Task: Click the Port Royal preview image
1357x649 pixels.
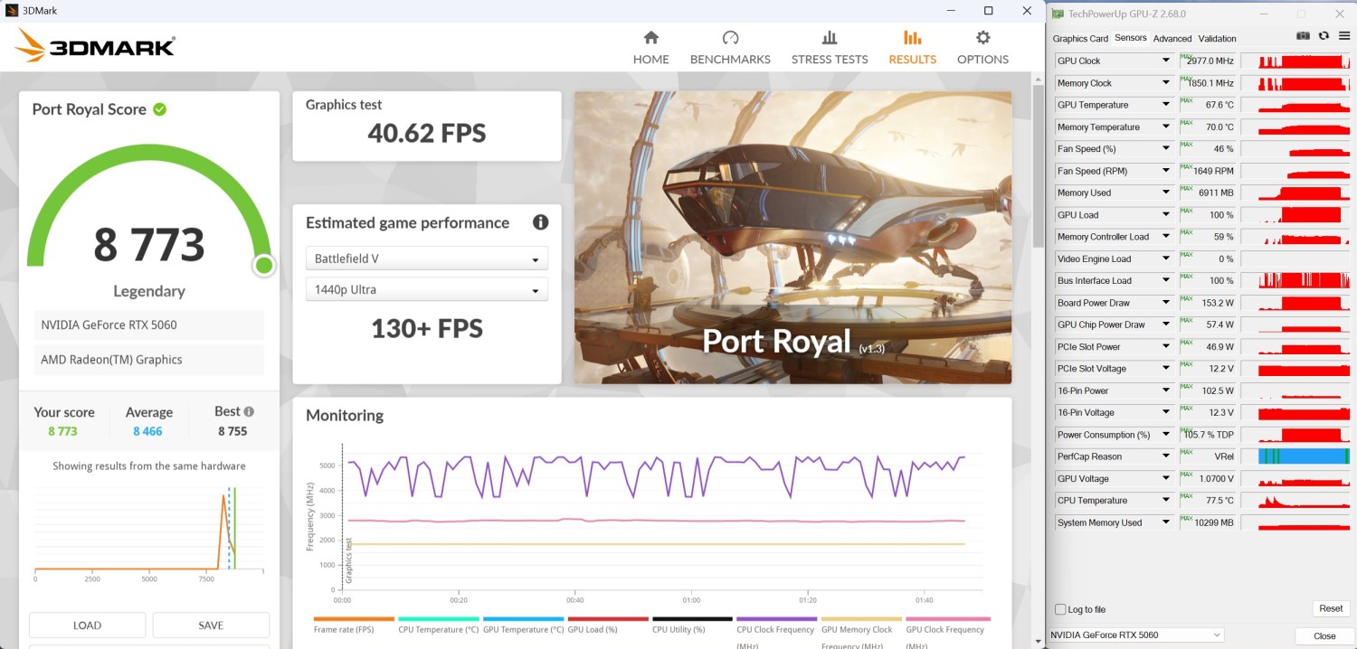Action: [792, 237]
